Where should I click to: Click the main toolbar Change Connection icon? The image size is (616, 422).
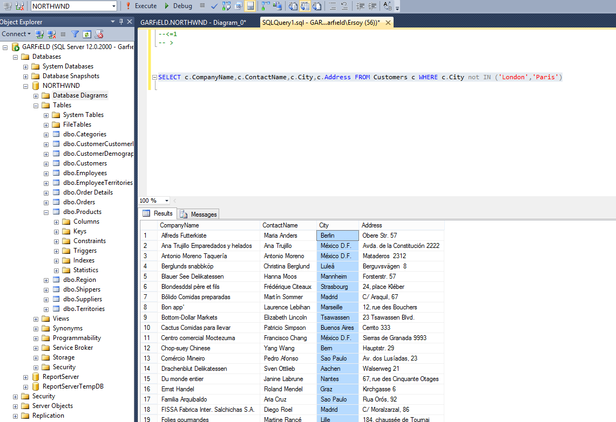(x=19, y=6)
